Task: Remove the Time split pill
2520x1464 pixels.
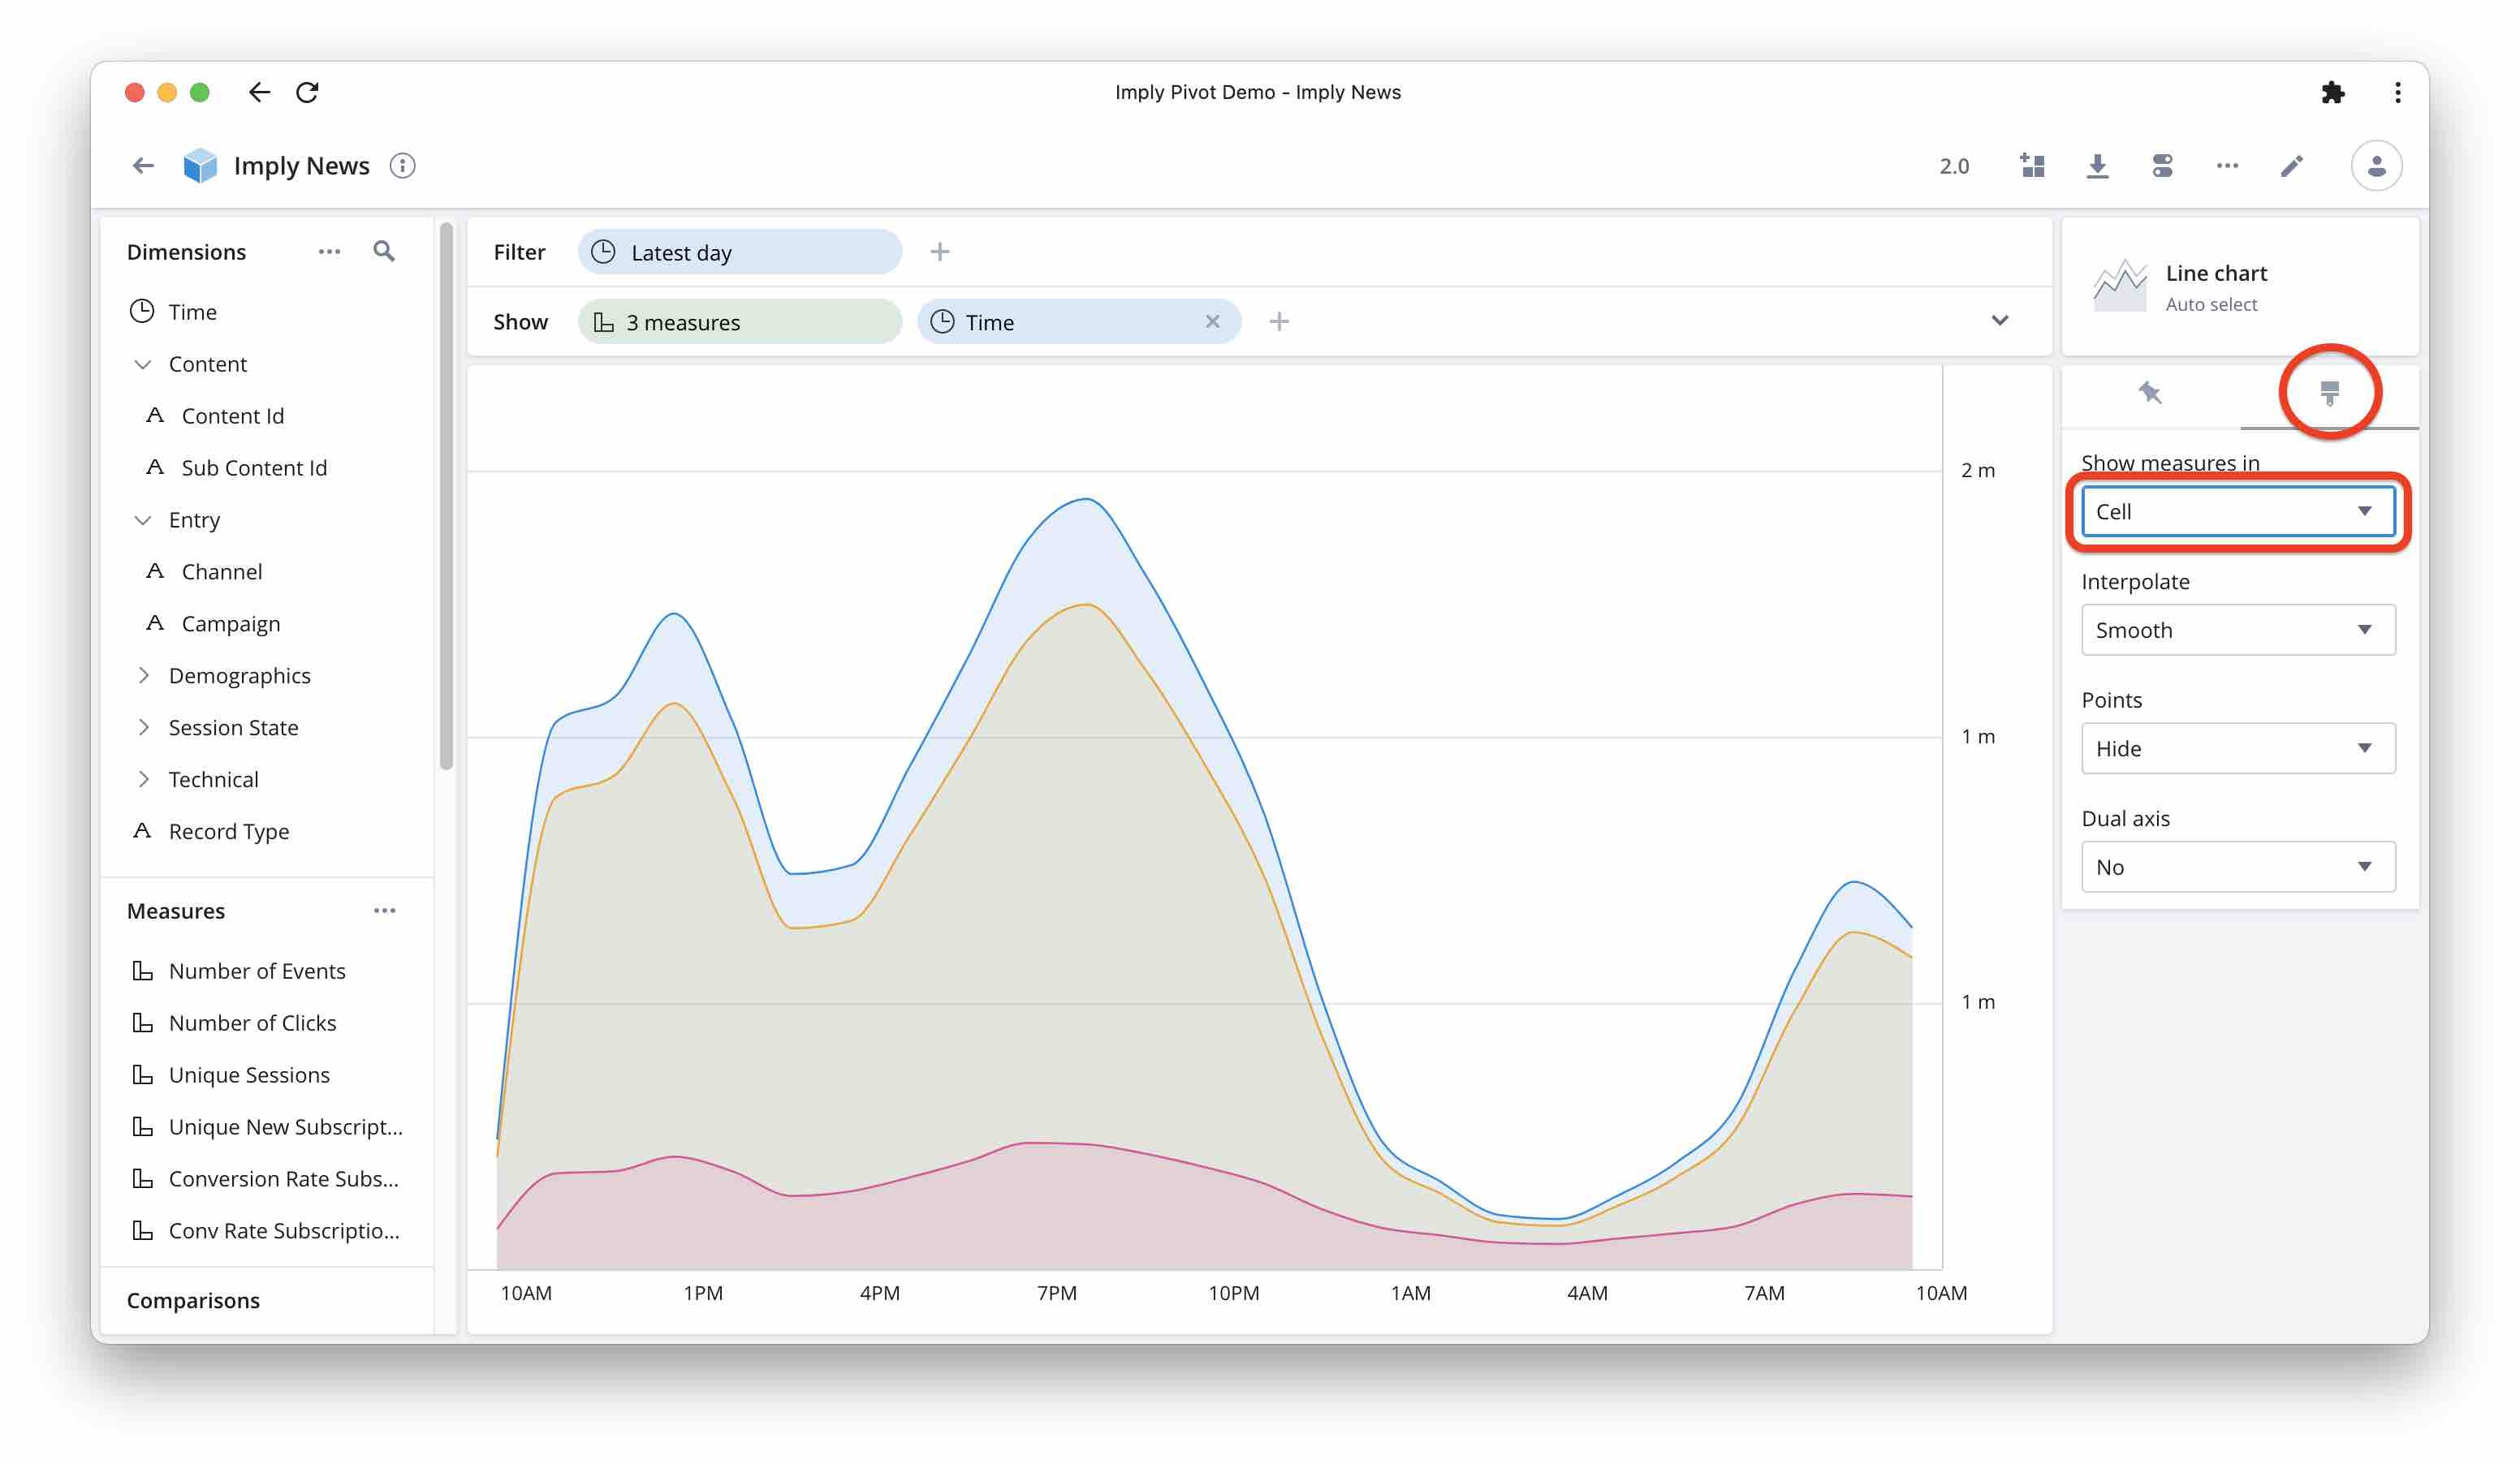Action: [x=1212, y=322]
